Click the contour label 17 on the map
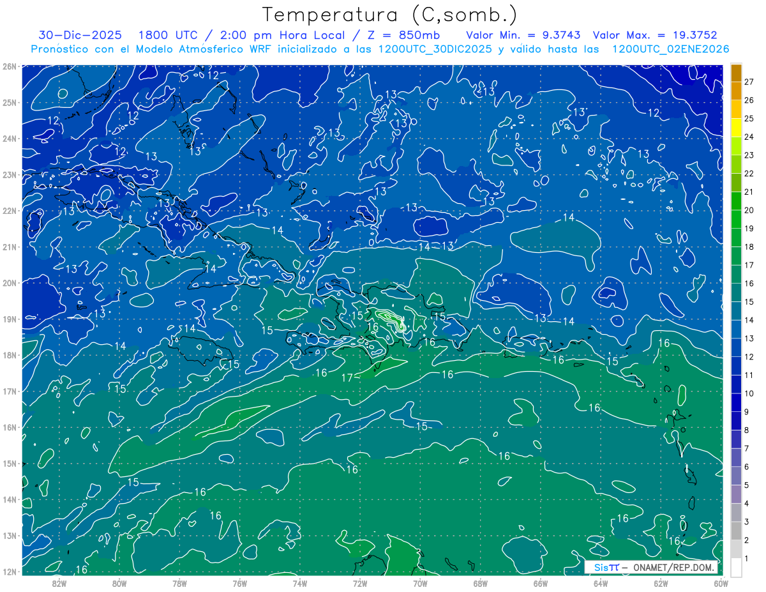The image size is (766, 592). (x=347, y=377)
